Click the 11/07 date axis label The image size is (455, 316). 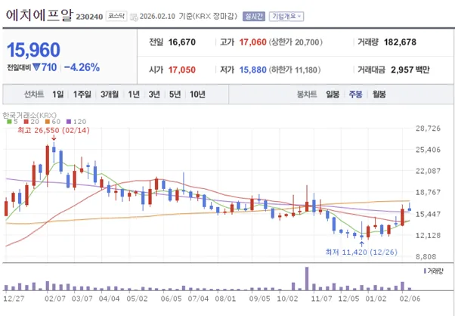point(321,299)
